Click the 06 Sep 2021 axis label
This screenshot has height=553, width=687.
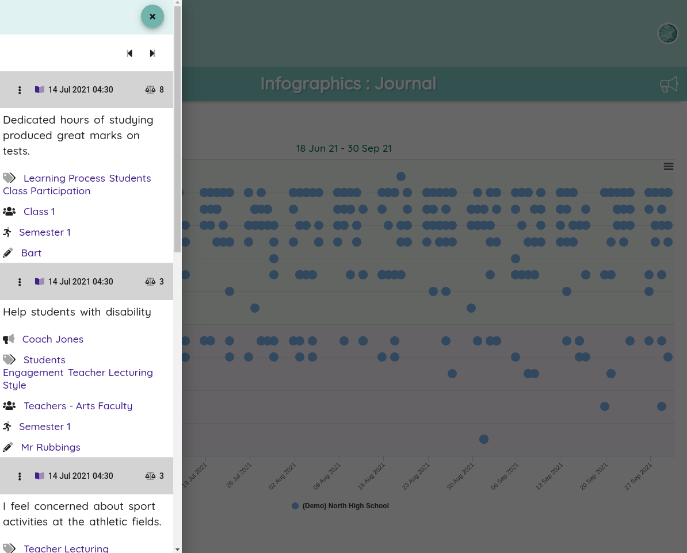(505, 477)
